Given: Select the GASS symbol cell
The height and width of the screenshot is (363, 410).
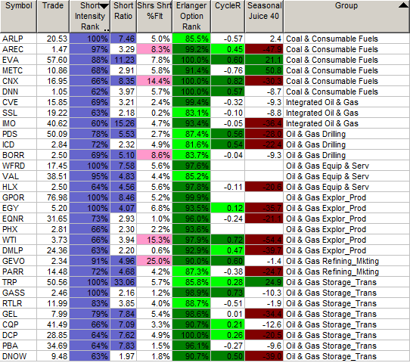Looking at the screenshot, I should [18, 293].
